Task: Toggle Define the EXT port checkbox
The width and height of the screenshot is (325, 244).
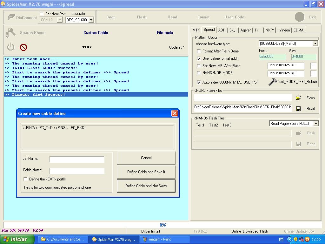Action: point(26,179)
